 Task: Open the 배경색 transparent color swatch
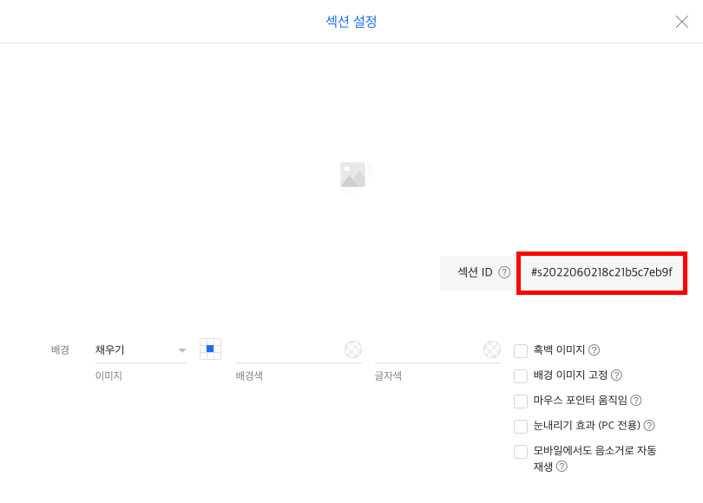[353, 349]
